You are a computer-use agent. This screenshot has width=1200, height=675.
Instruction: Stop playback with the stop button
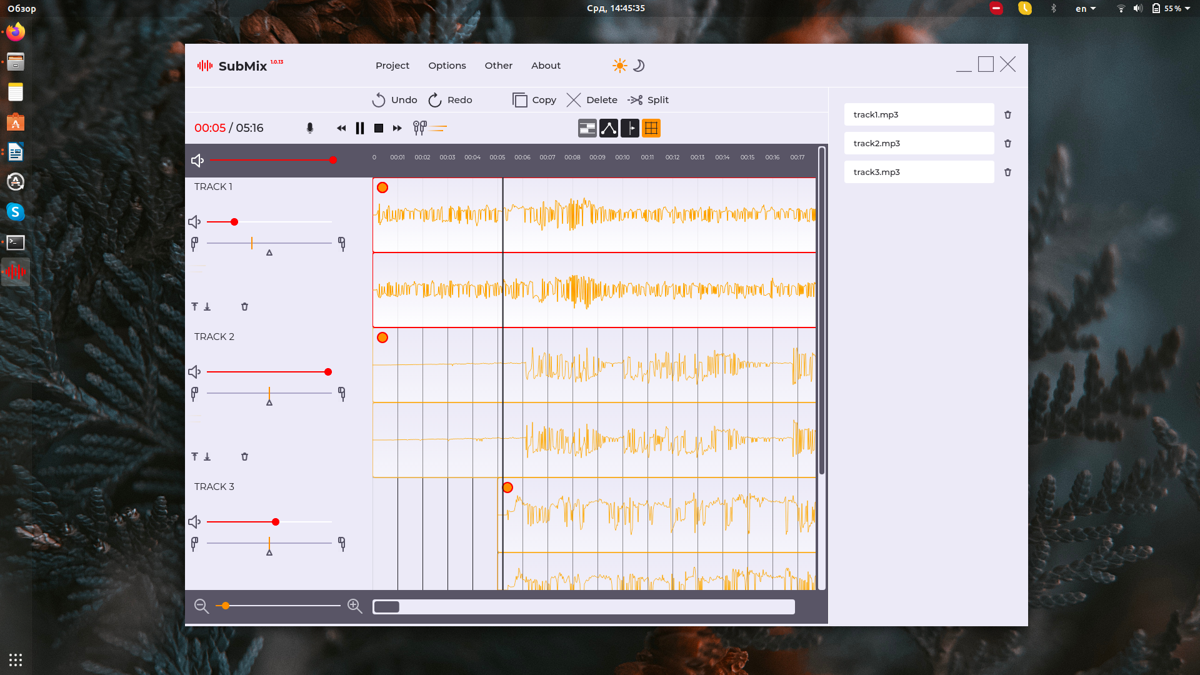click(x=379, y=128)
